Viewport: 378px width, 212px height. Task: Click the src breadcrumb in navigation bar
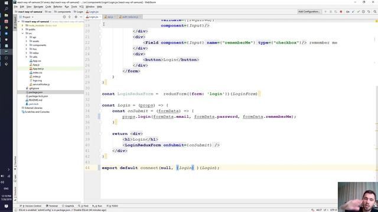click(x=48, y=12)
